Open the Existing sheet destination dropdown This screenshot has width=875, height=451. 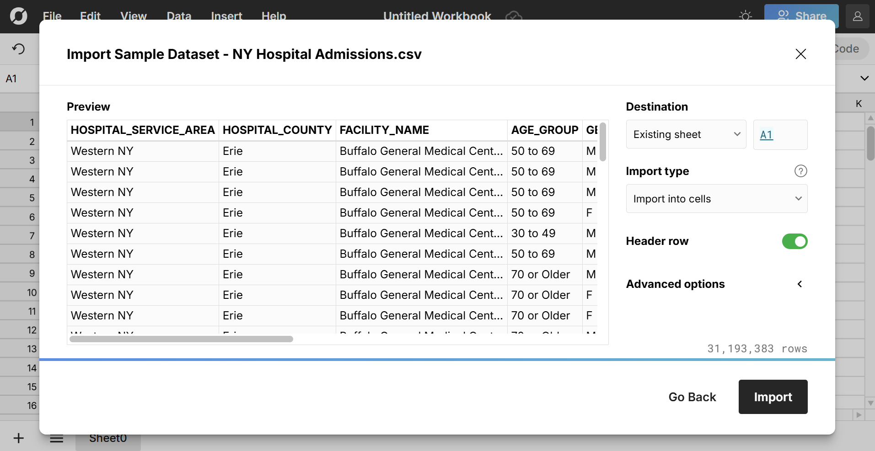[x=686, y=134]
